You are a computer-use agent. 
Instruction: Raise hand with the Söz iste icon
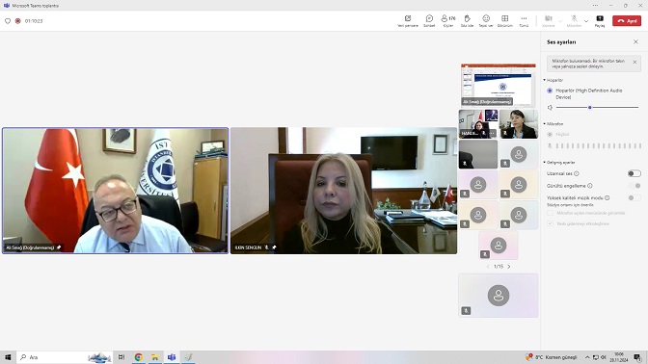(x=467, y=20)
